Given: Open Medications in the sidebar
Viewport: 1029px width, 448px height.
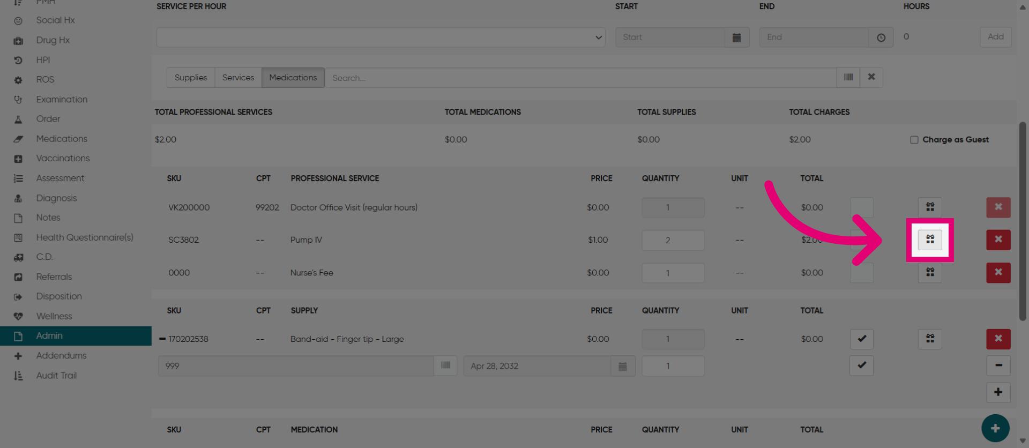Looking at the screenshot, I should tap(62, 139).
